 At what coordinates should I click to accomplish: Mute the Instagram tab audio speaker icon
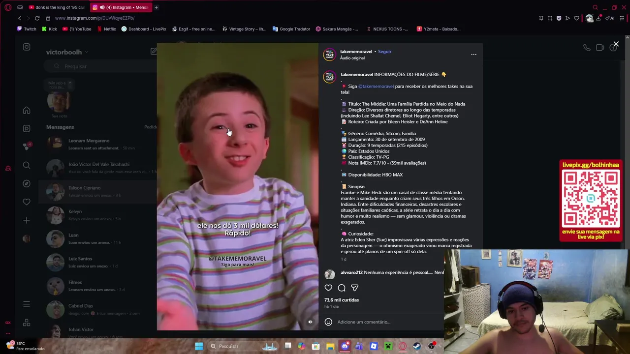pyautogui.click(x=102, y=7)
